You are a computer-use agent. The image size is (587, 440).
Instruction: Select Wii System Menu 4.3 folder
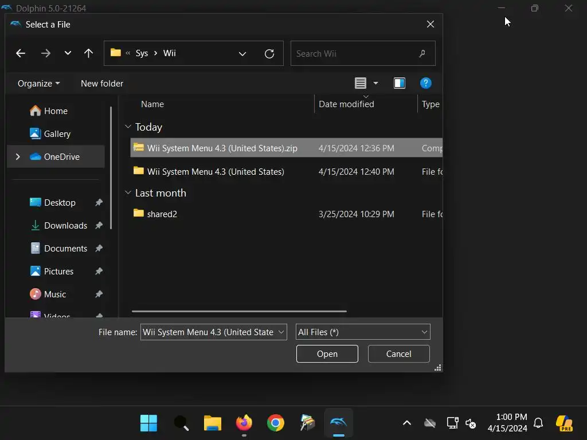287,172
